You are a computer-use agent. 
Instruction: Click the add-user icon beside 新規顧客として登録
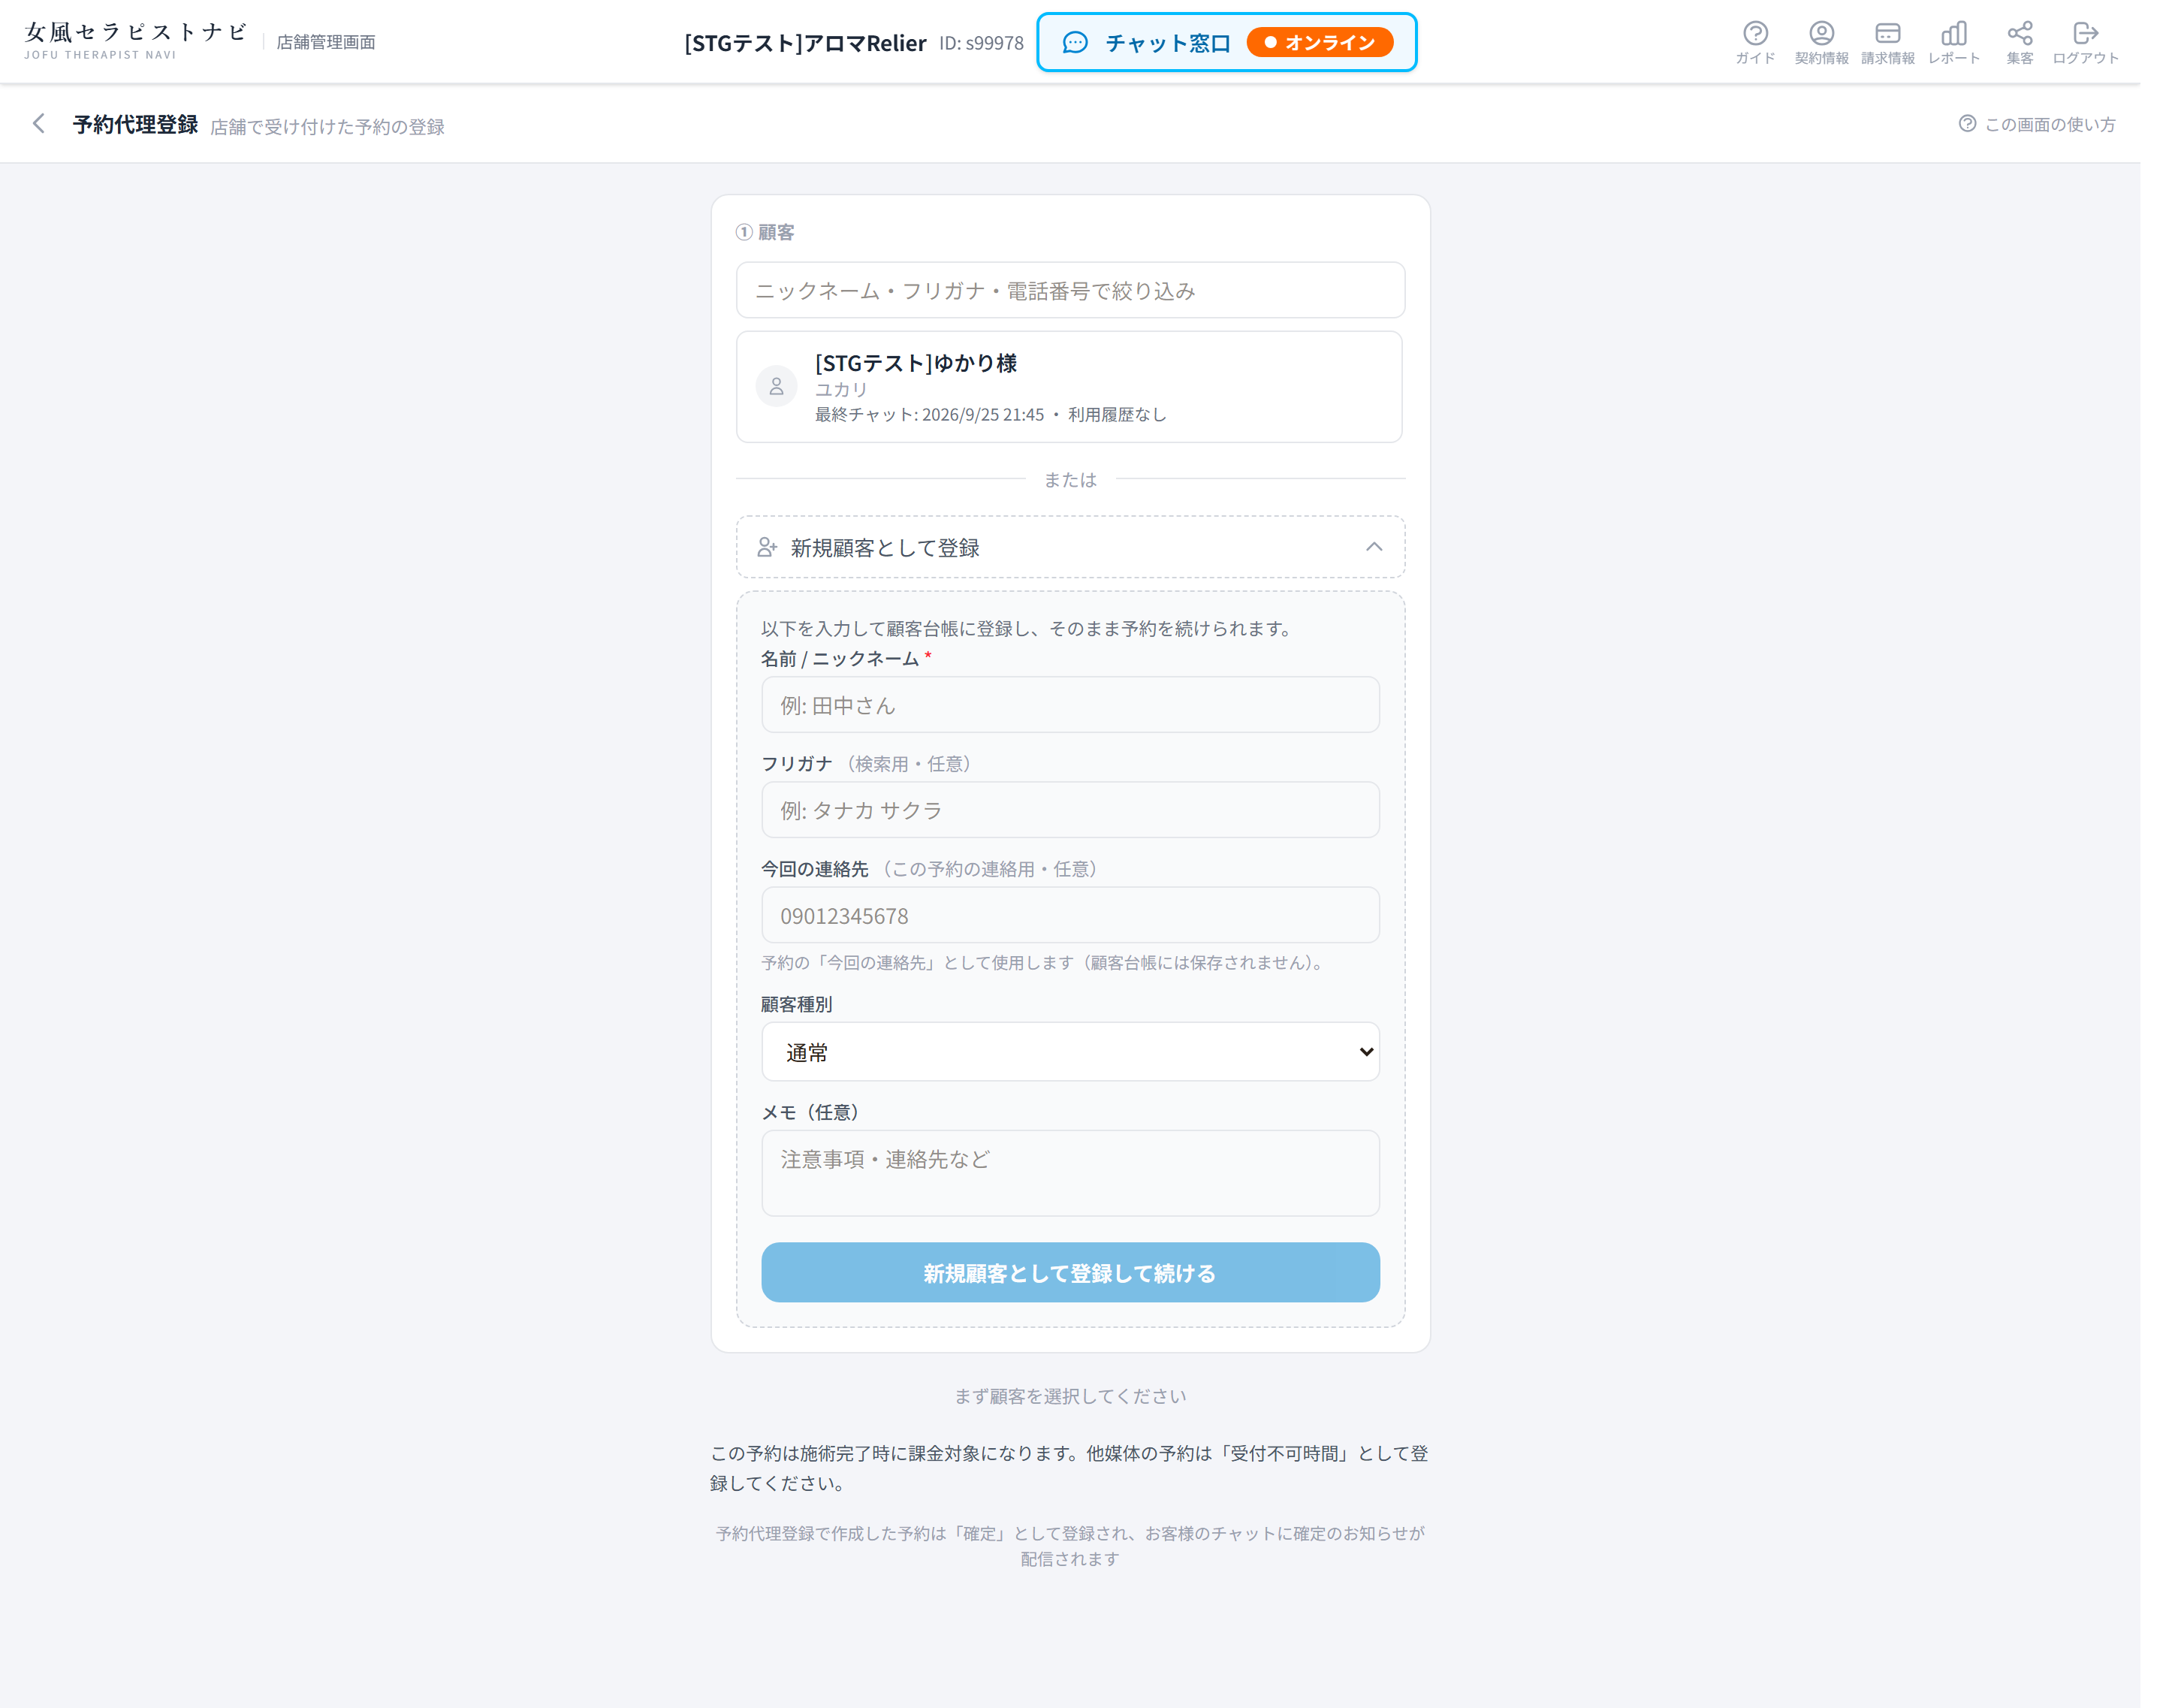[x=767, y=547]
